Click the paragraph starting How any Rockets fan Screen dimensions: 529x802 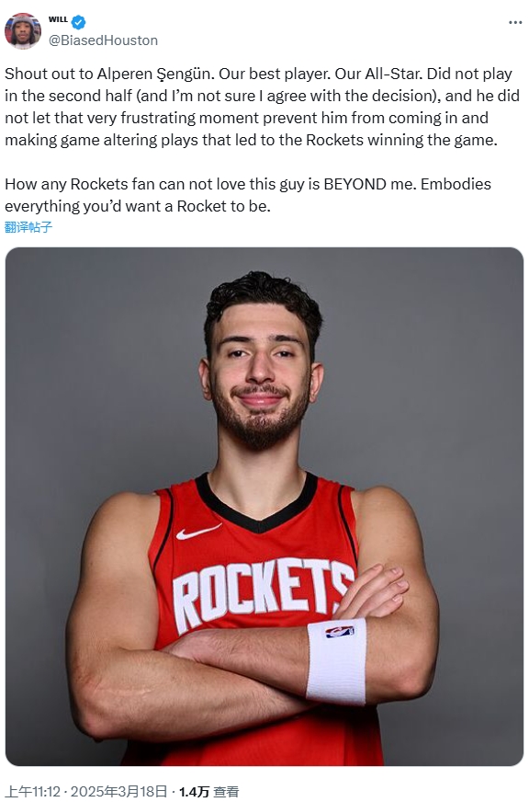248,195
